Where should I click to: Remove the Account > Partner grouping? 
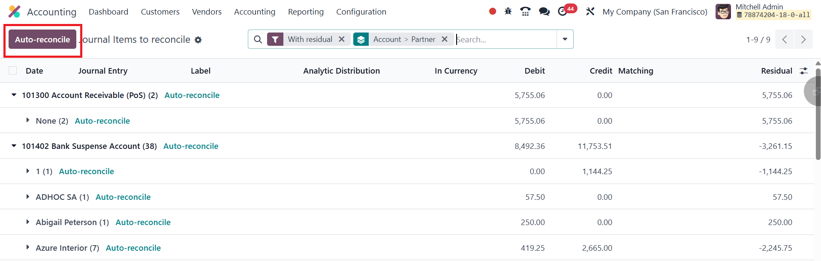pyautogui.click(x=445, y=39)
